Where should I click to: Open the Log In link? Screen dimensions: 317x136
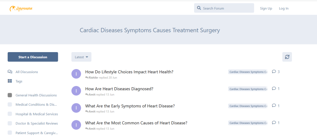284,8
